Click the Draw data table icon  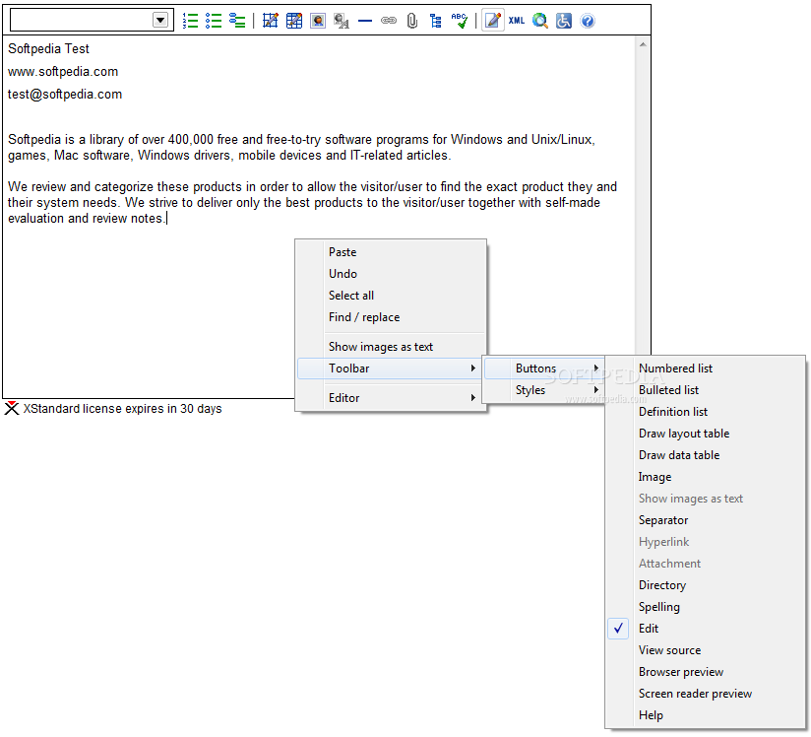(293, 21)
